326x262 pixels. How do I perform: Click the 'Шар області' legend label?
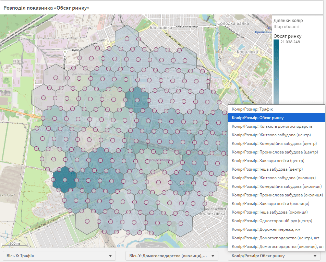pyautogui.click(x=286, y=27)
